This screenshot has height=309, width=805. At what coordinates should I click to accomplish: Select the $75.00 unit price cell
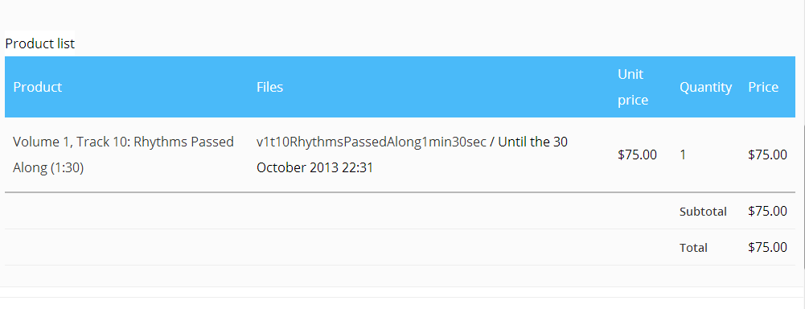pos(637,154)
